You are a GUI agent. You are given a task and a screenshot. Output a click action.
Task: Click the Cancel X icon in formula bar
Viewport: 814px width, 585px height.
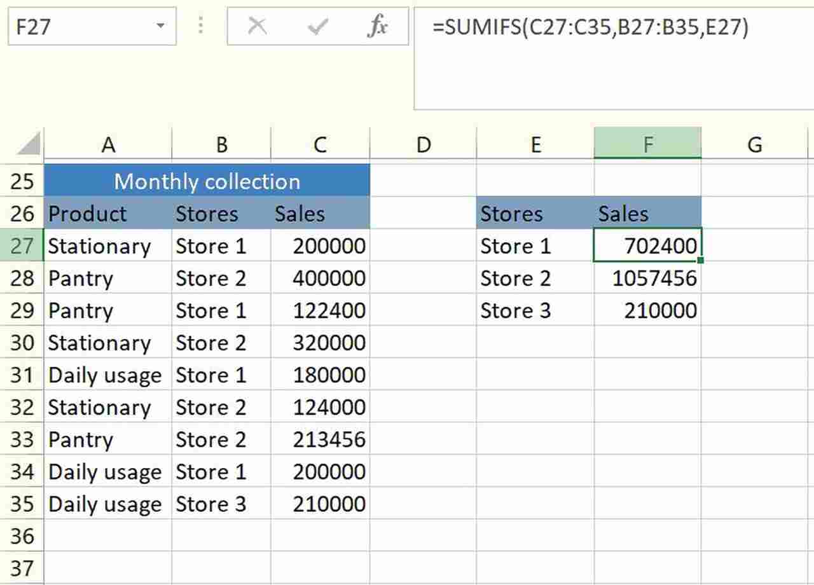(x=257, y=27)
